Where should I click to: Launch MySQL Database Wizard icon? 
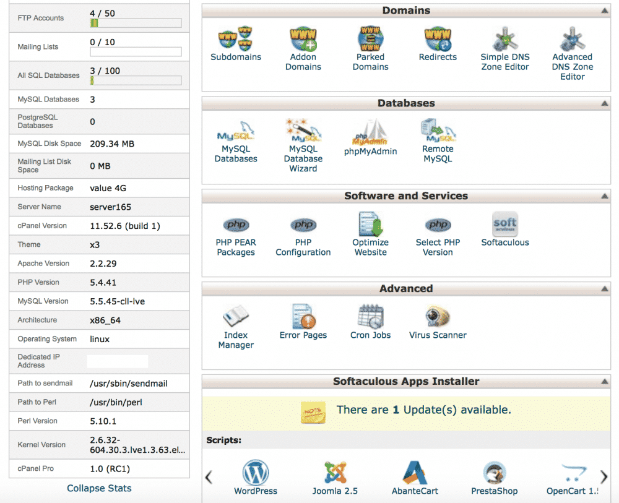[303, 131]
